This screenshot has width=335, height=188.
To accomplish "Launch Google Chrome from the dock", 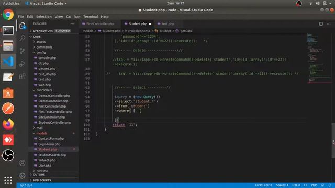I will pyautogui.click(x=8, y=15).
